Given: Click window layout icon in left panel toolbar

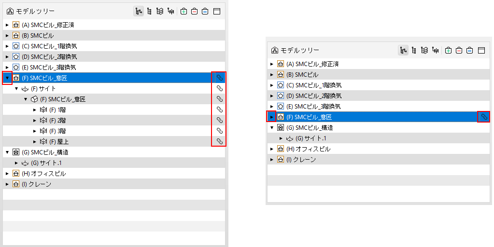Looking at the screenshot, I should coord(217,11).
